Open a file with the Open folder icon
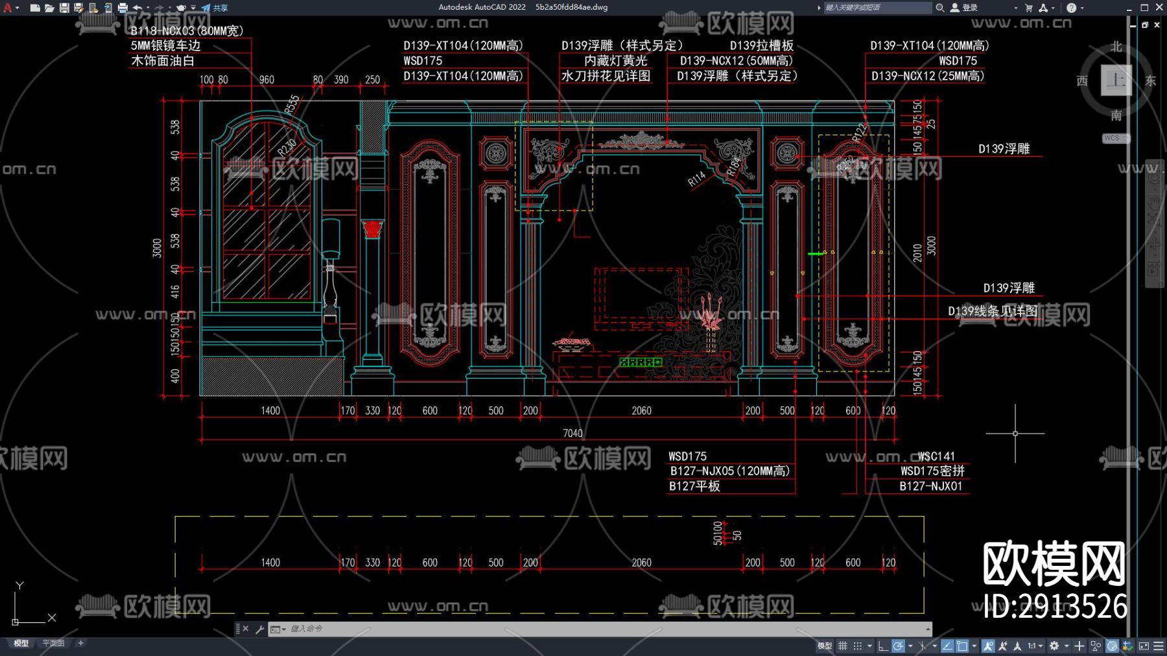The image size is (1167, 656). tap(49, 8)
